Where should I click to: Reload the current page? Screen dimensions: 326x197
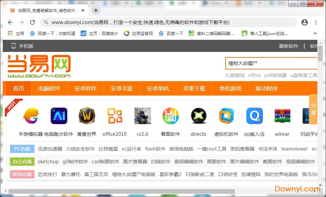pyautogui.click(x=32, y=22)
